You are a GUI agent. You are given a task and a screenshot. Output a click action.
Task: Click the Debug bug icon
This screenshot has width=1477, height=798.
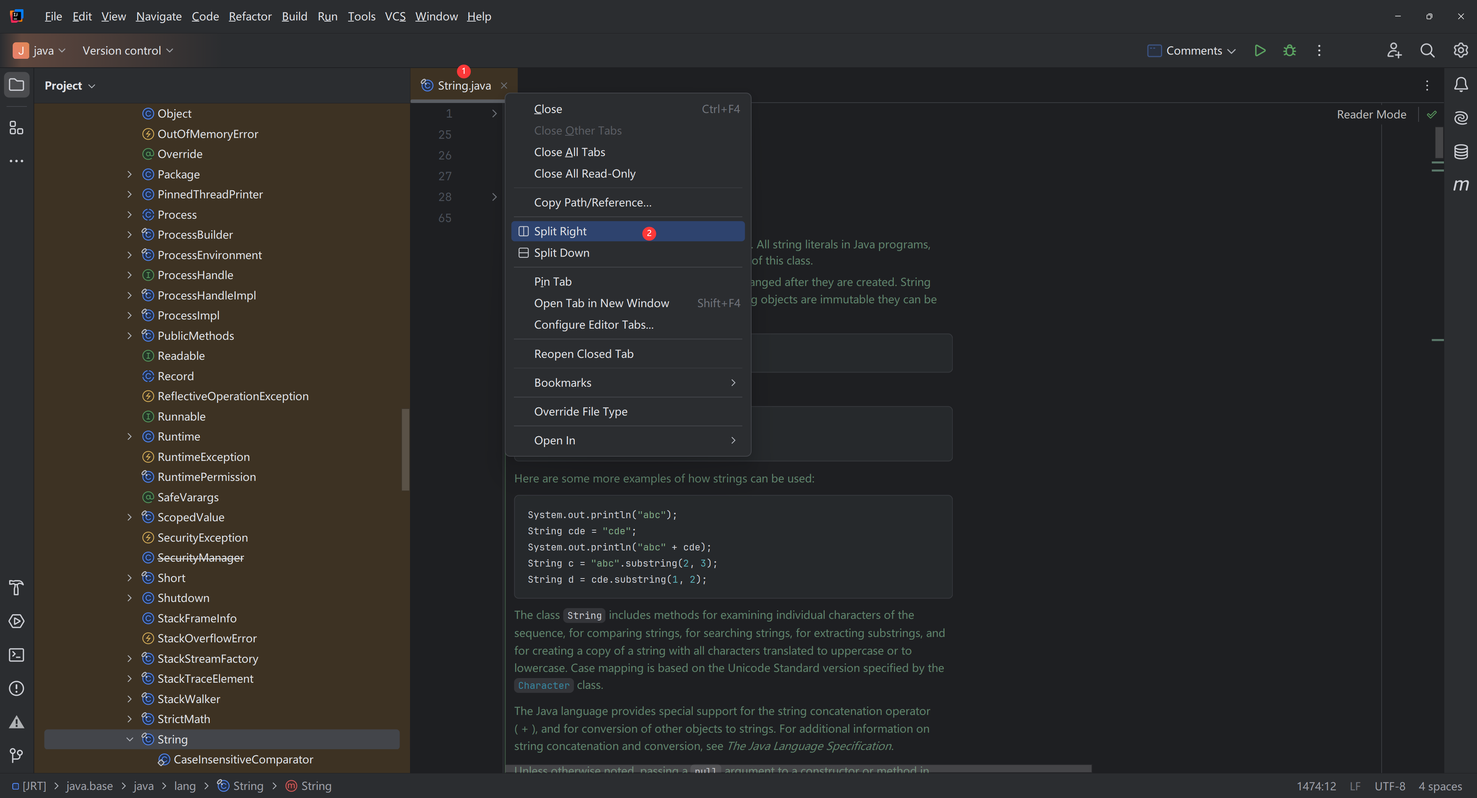(1290, 50)
